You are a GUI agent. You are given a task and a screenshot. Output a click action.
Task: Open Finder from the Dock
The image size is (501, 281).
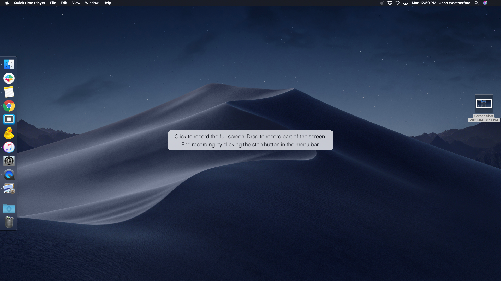point(9,64)
